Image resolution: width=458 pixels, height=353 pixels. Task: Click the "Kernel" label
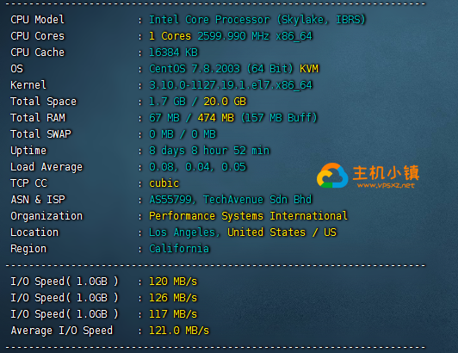click(28, 85)
